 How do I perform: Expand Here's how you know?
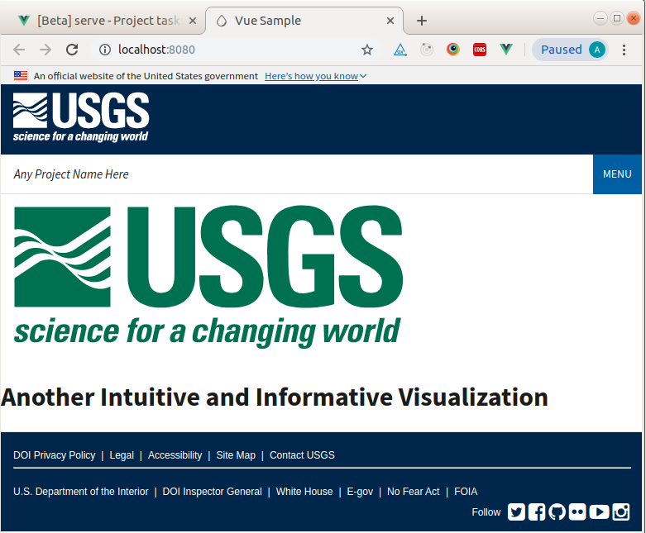pos(315,76)
